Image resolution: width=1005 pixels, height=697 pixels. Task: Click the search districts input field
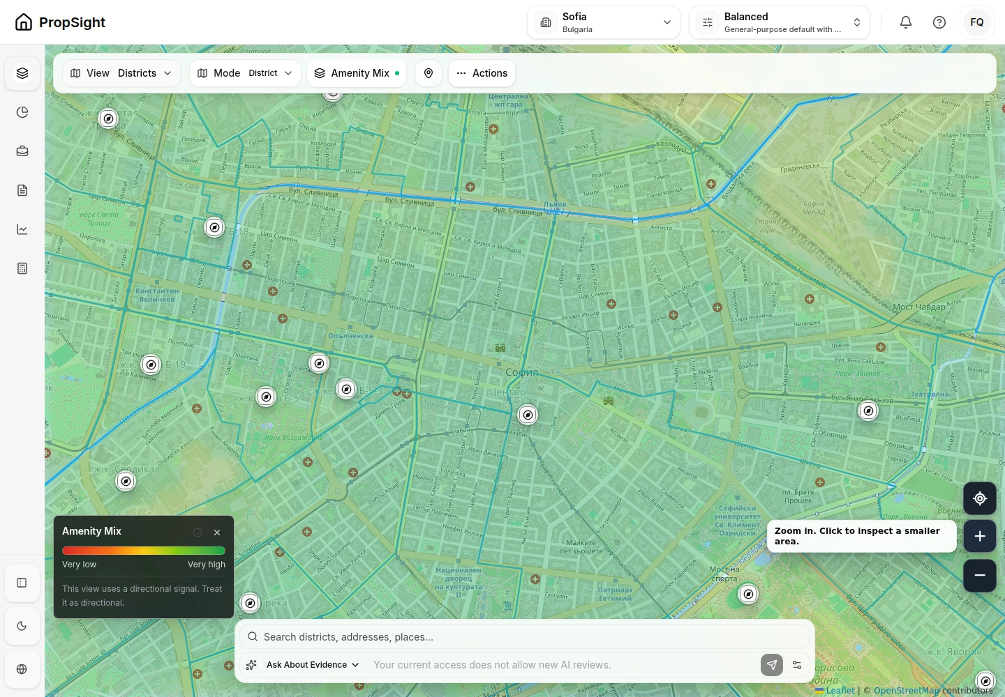525,637
